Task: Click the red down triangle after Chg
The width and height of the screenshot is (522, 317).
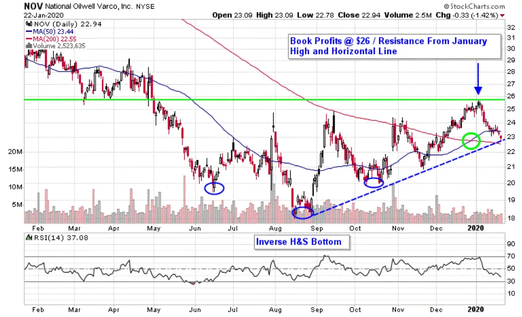Action: point(502,15)
